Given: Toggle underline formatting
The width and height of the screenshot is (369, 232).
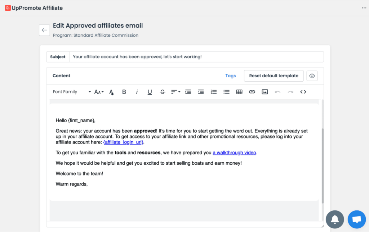Looking at the screenshot, I should 150,92.
